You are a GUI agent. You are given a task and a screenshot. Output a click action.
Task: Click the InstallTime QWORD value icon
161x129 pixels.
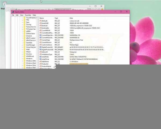41,59
